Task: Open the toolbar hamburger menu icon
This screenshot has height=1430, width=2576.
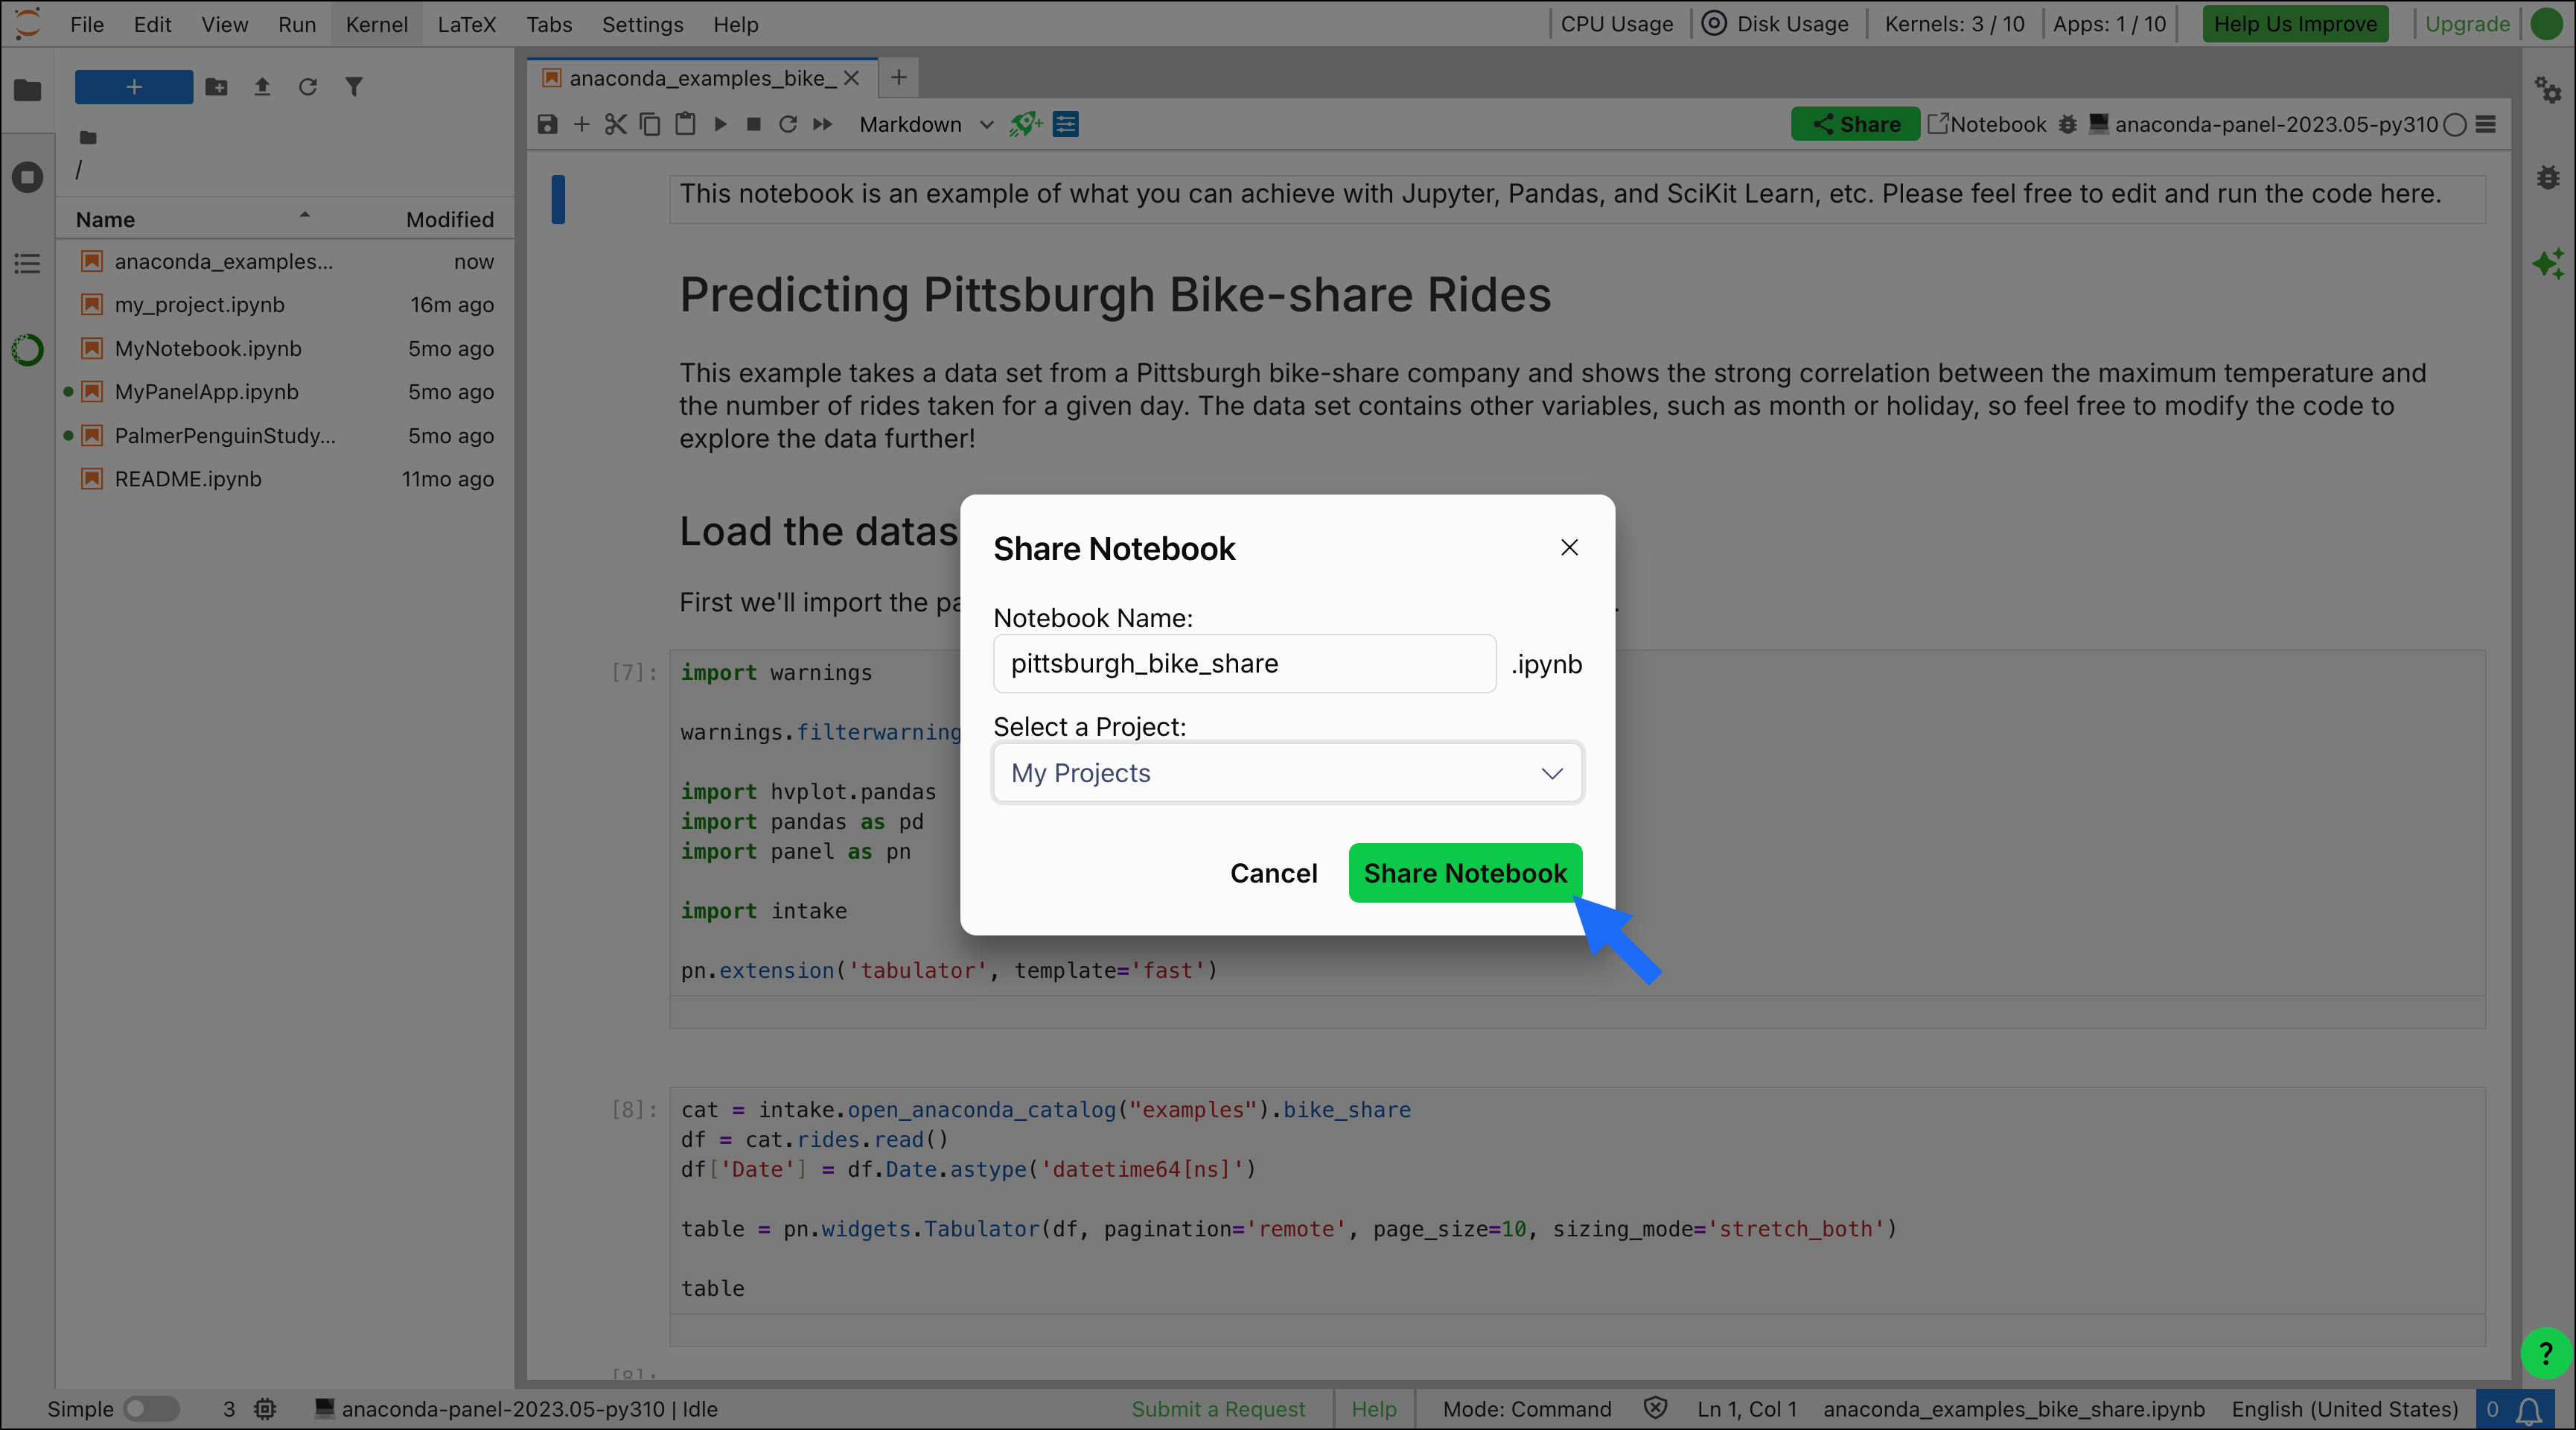Action: (x=2486, y=124)
